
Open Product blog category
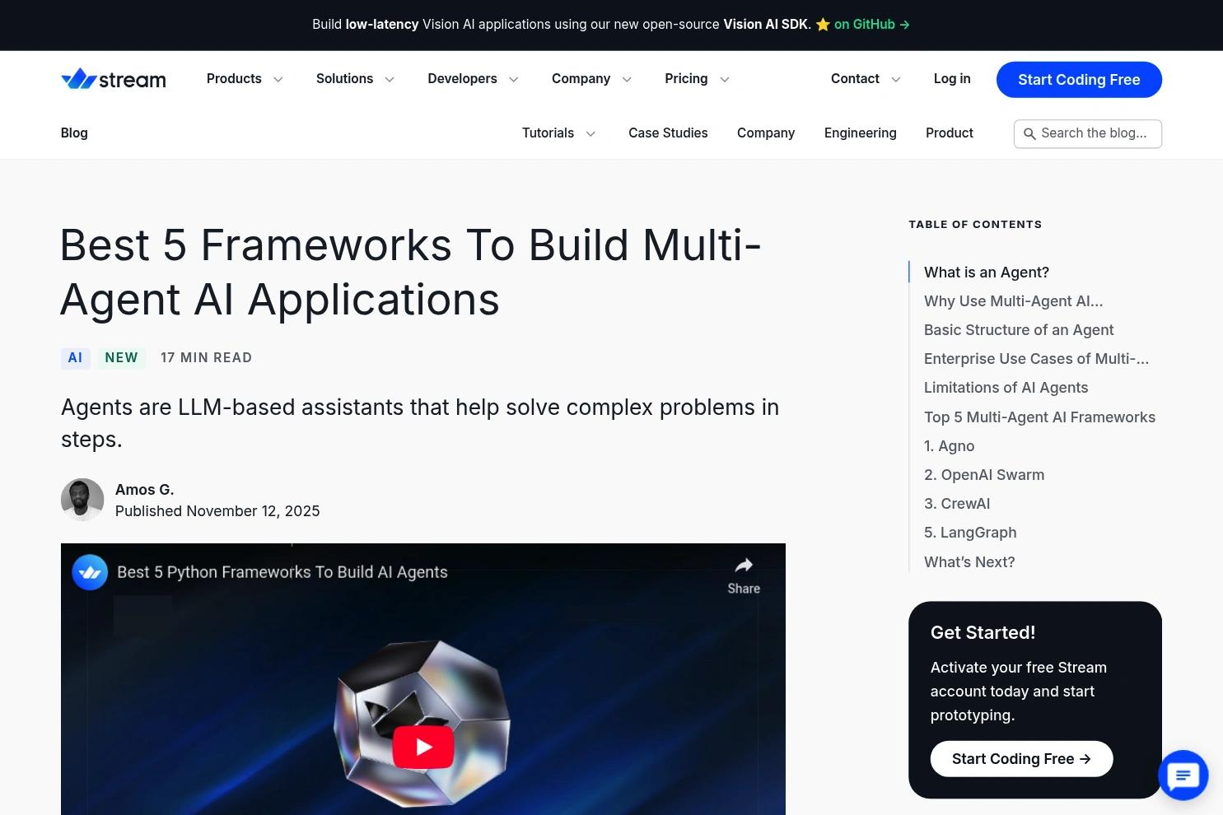(x=950, y=133)
